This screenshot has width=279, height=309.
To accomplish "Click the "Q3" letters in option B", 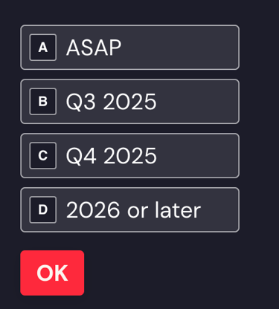I will click(80, 102).
